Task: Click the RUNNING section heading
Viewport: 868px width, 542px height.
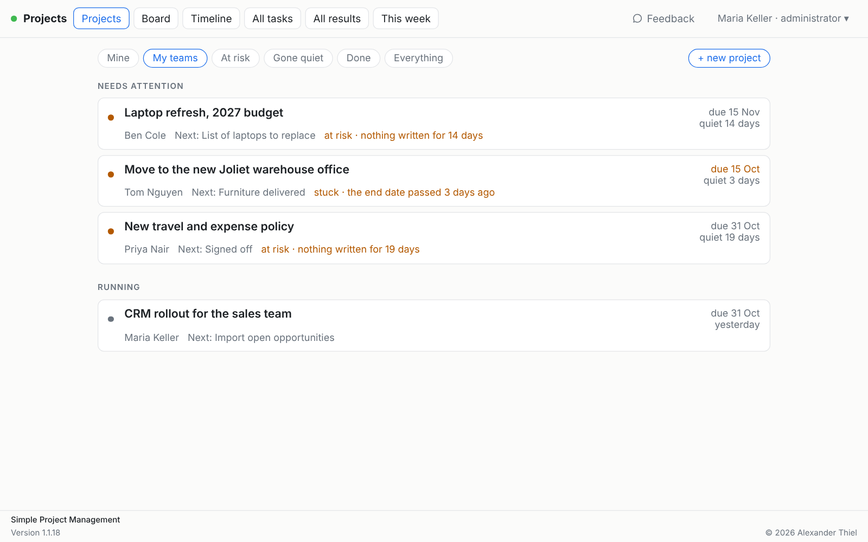Action: point(119,287)
